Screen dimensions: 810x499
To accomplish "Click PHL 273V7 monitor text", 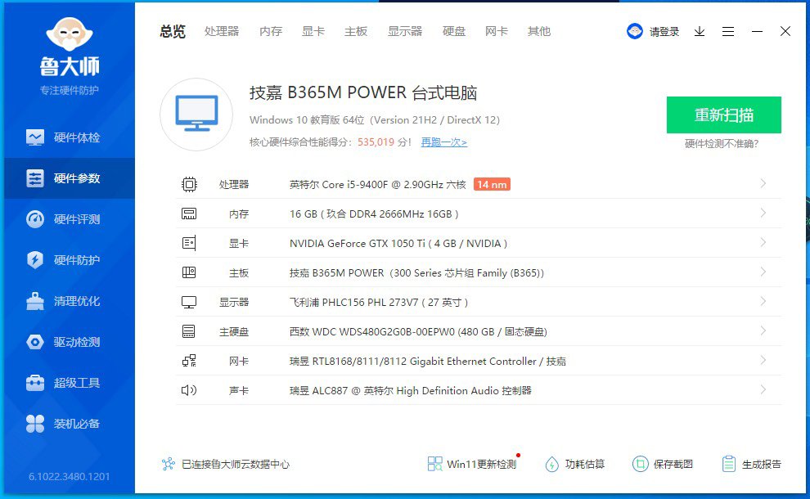I will (379, 302).
